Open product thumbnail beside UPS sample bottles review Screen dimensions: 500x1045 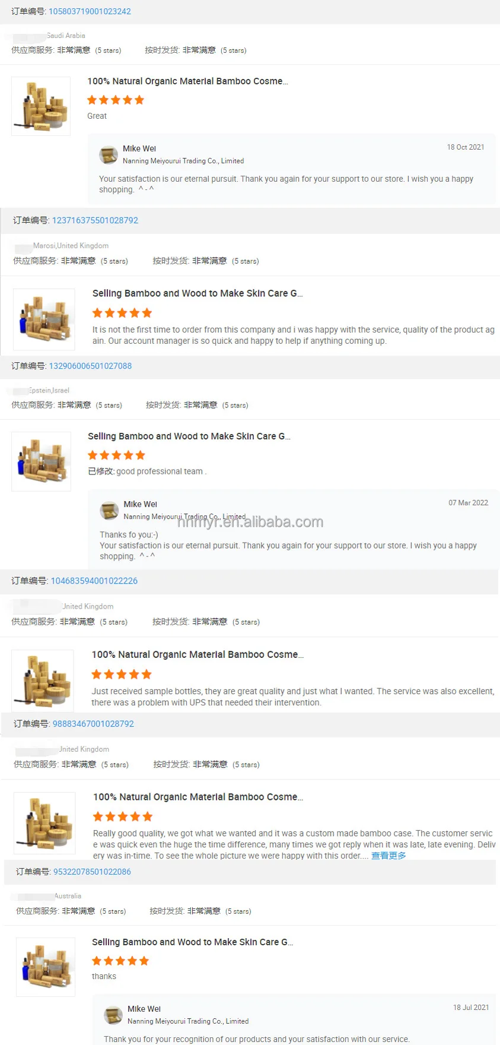click(x=43, y=680)
